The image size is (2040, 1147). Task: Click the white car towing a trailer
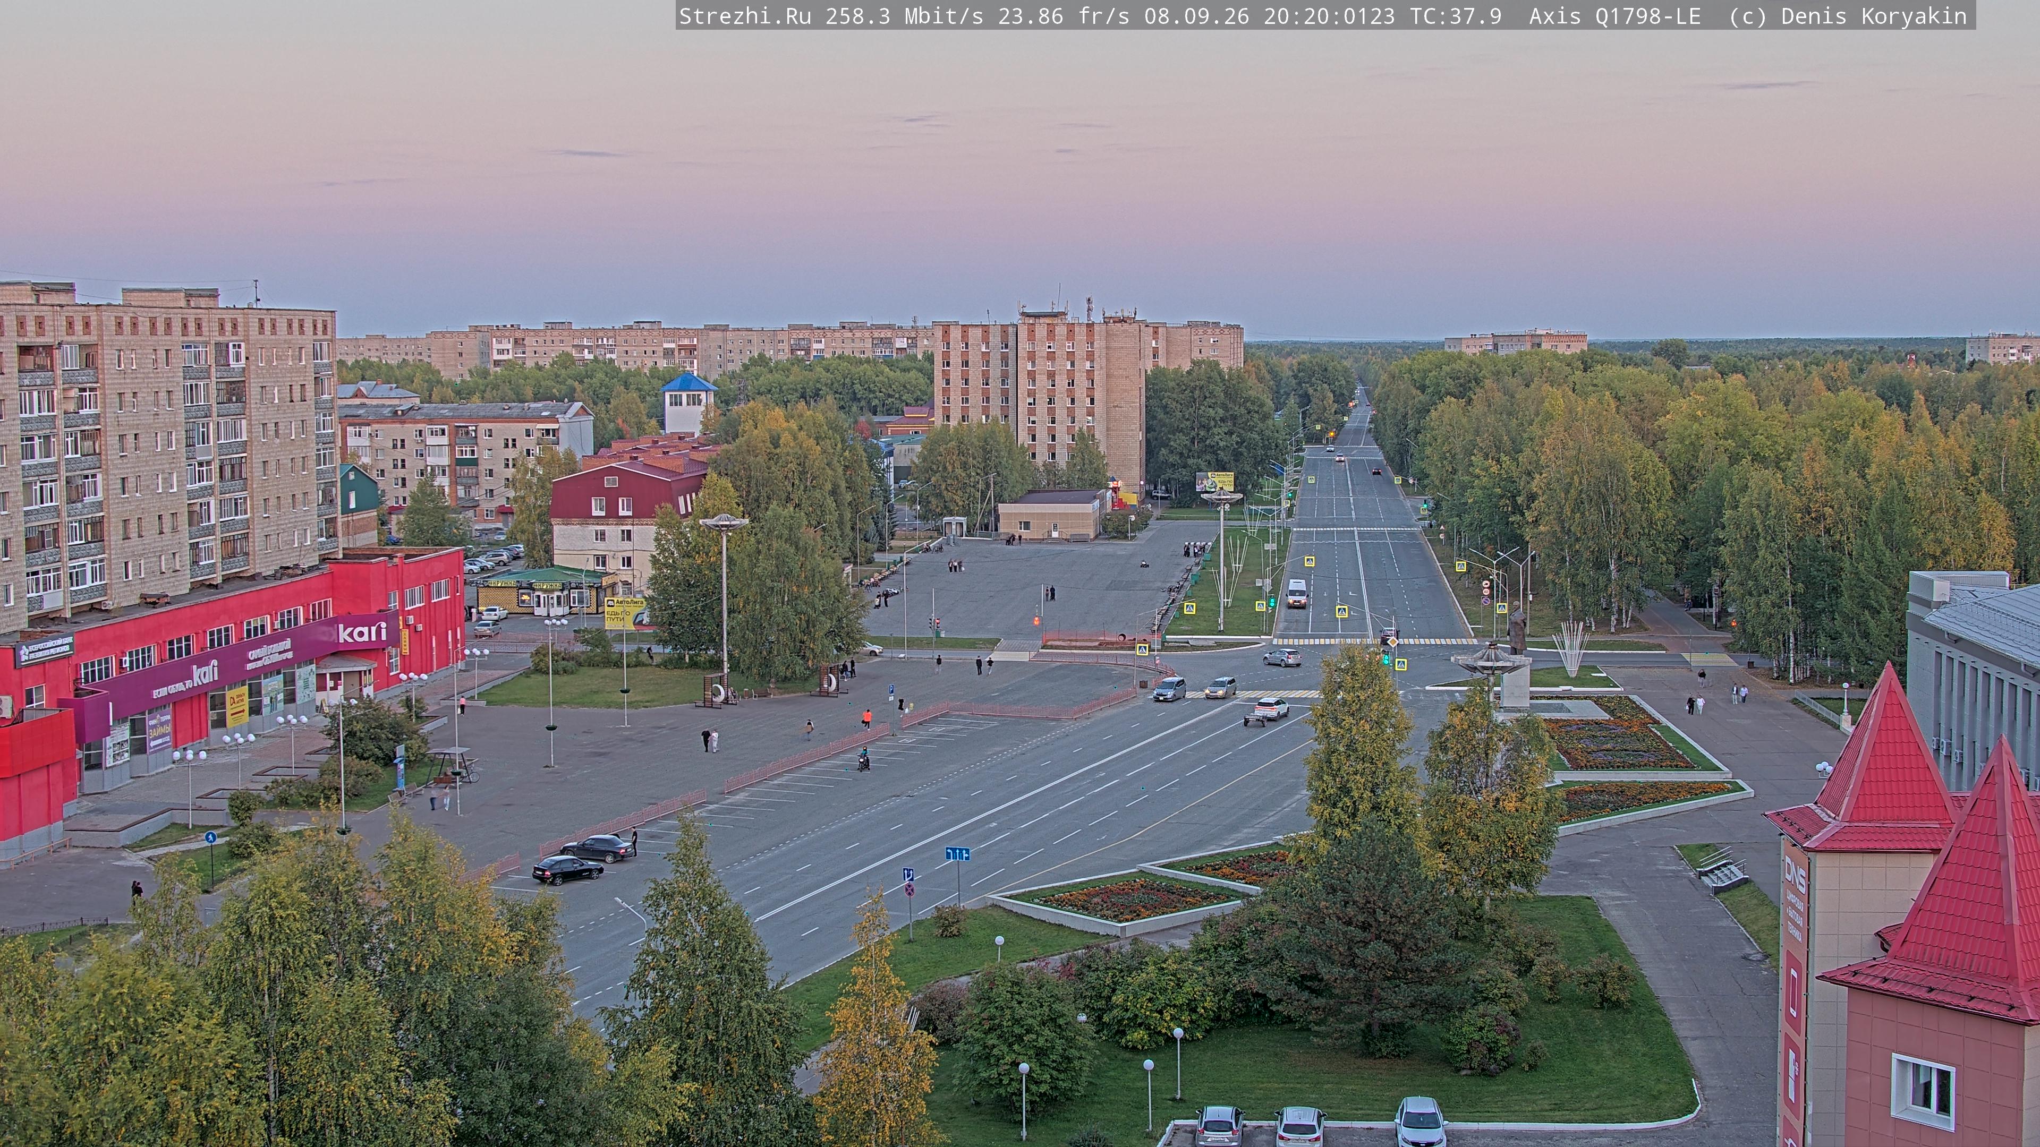1266,710
